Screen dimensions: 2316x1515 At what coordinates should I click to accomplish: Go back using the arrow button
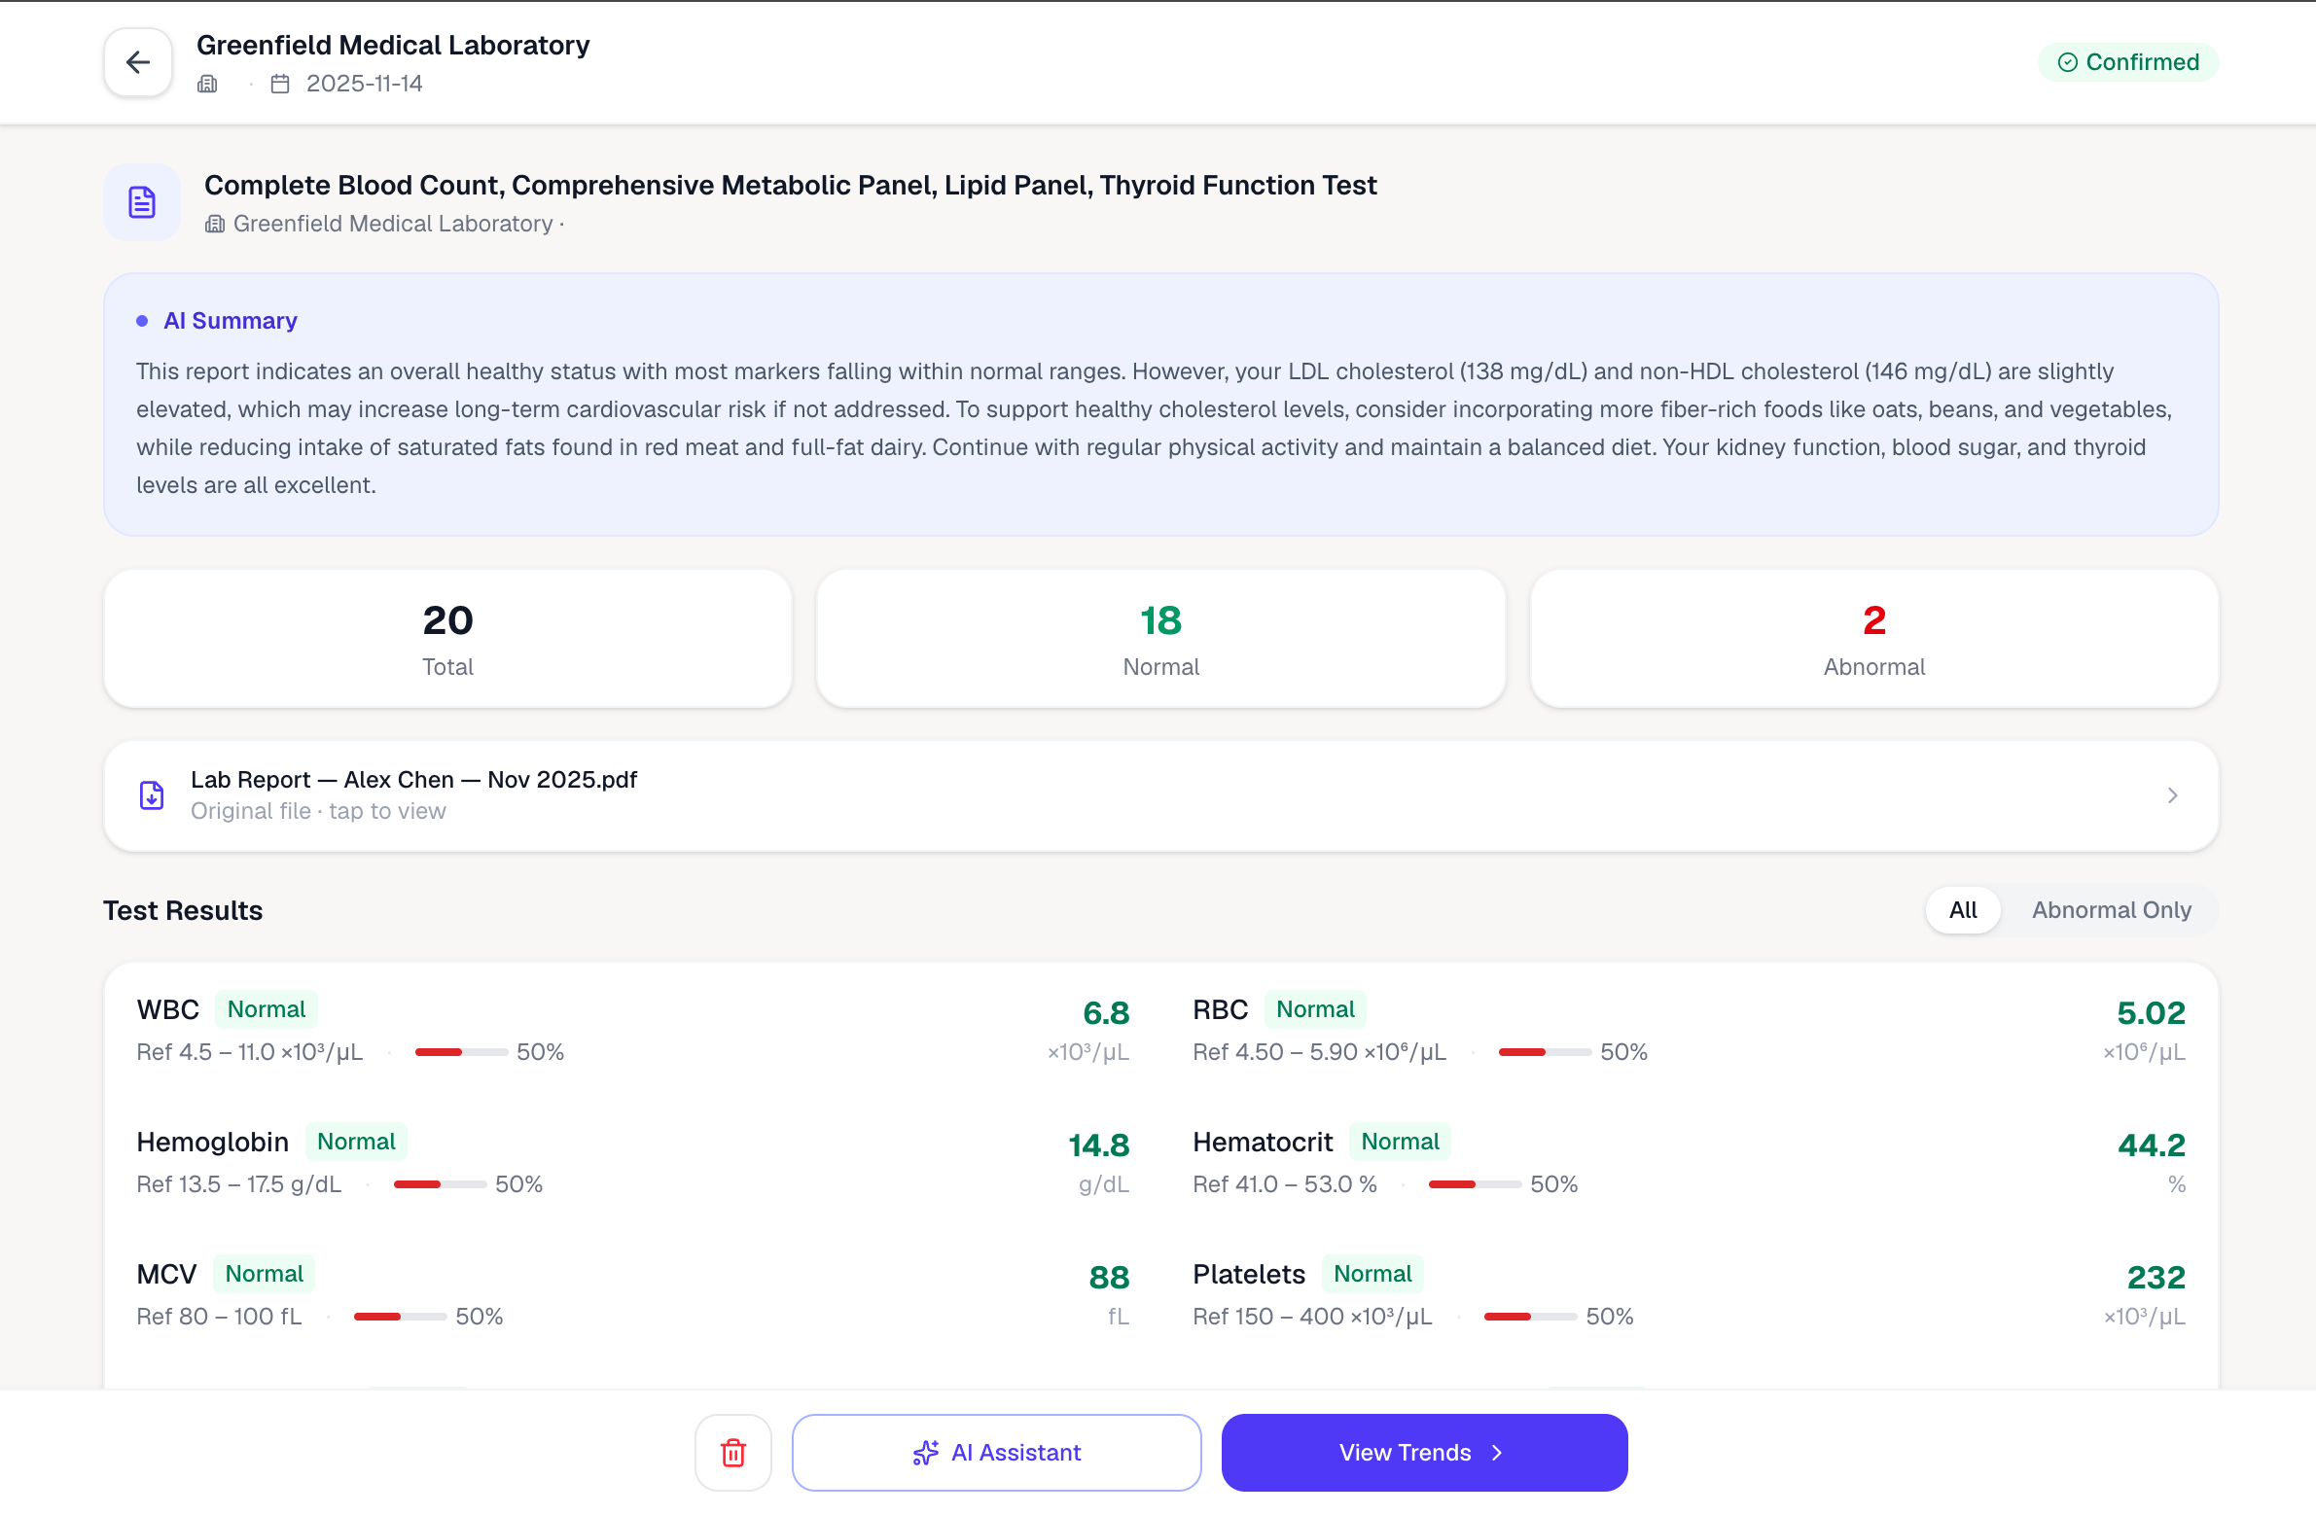click(x=137, y=62)
